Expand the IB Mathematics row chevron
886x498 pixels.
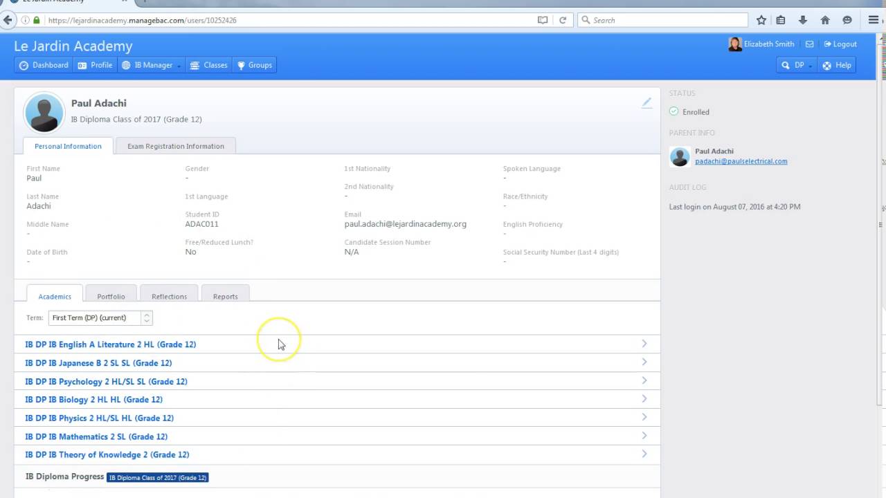click(x=644, y=436)
